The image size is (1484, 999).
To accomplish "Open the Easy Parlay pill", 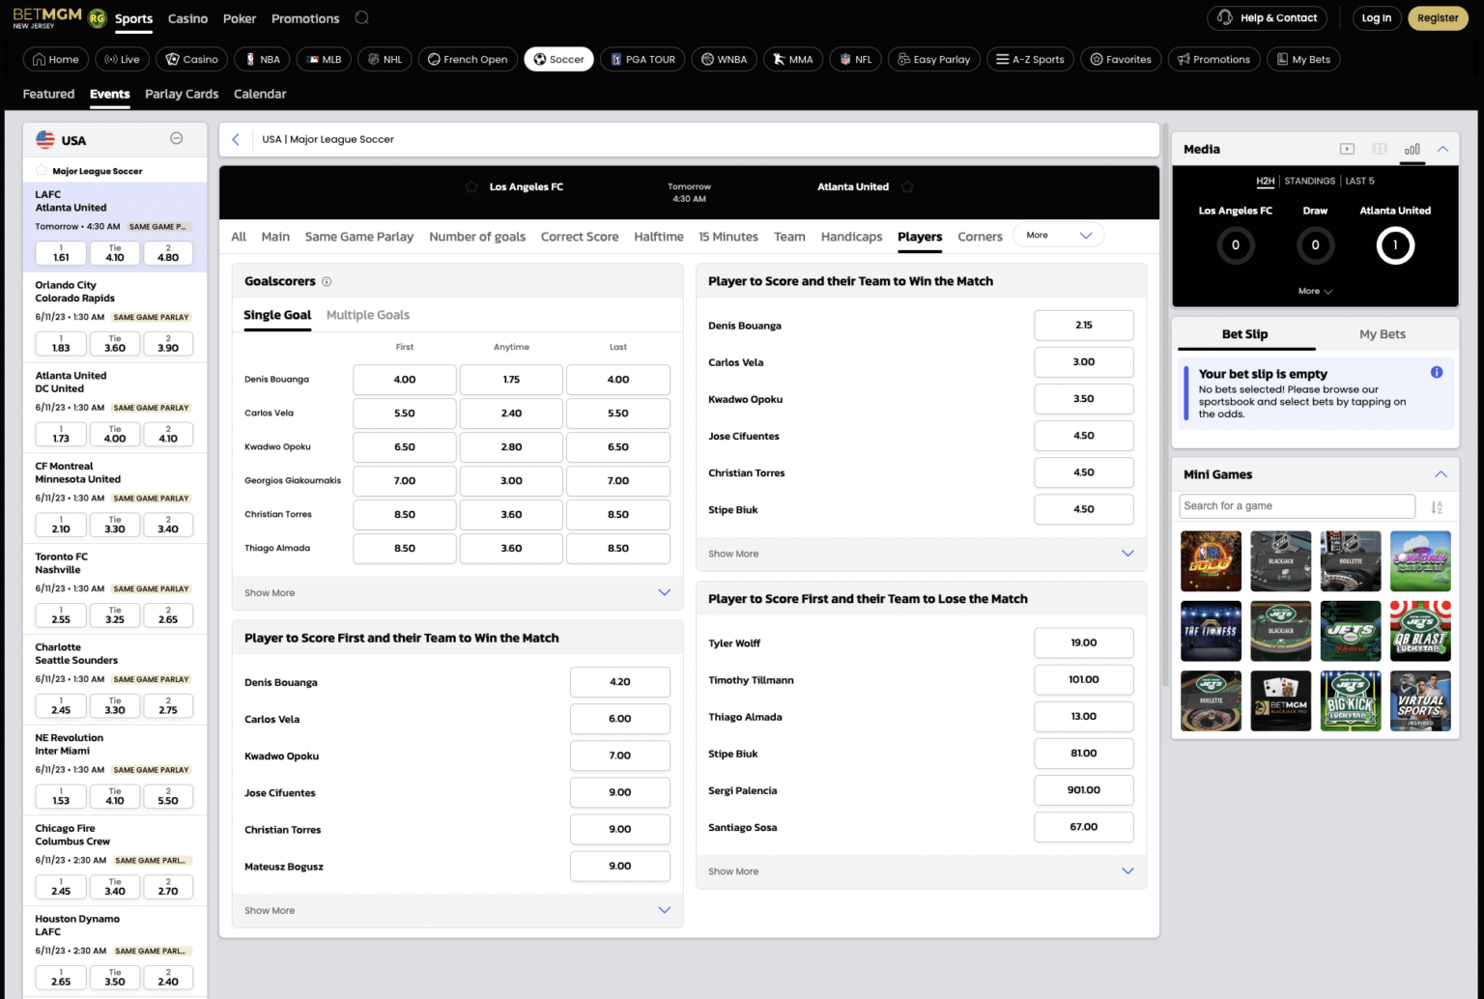I will 934,59.
